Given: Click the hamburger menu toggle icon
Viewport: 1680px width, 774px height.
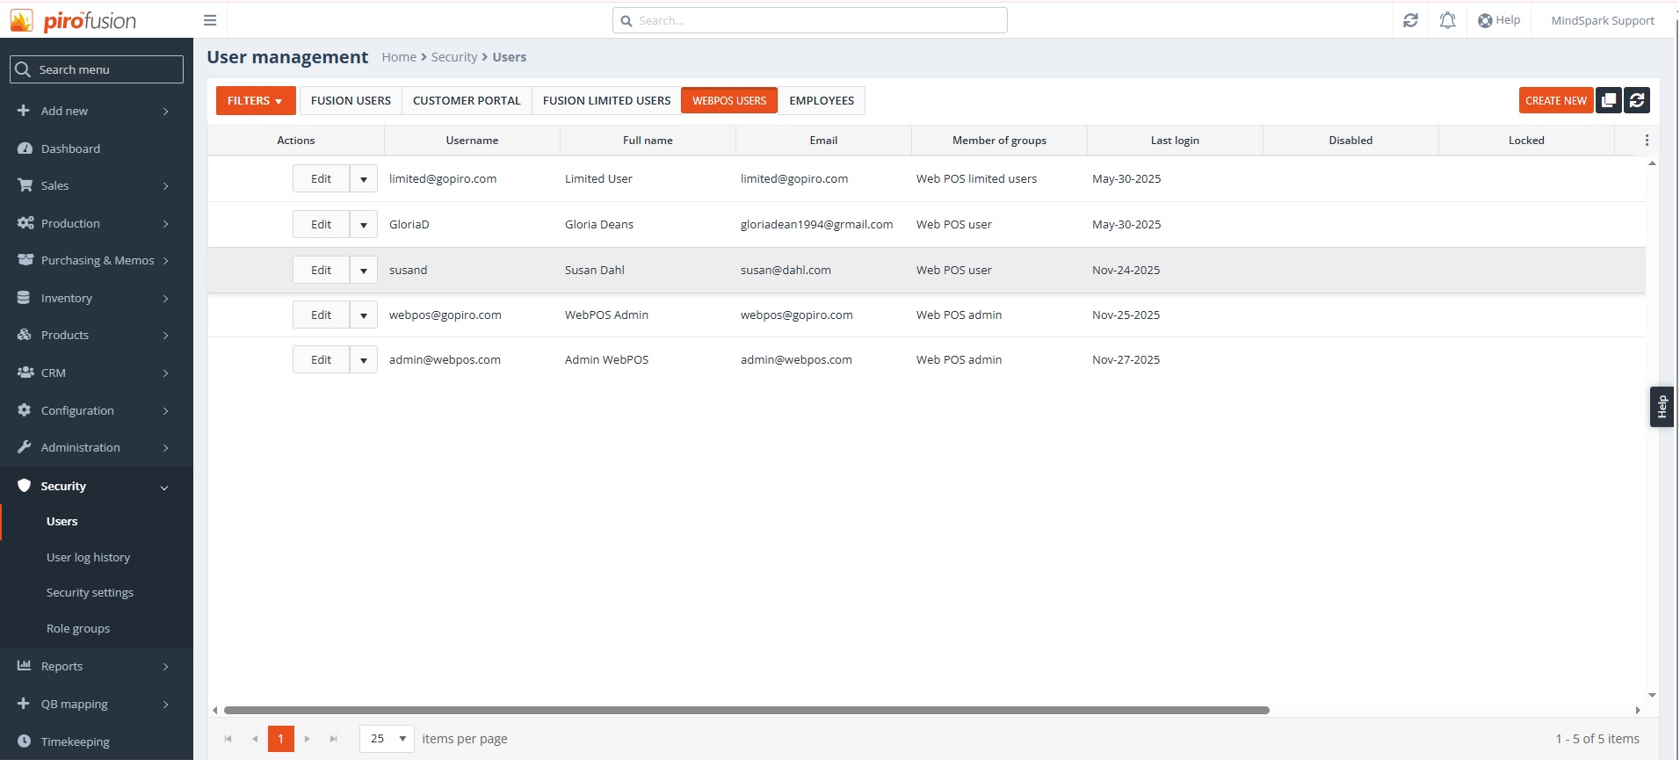Looking at the screenshot, I should [x=210, y=20].
